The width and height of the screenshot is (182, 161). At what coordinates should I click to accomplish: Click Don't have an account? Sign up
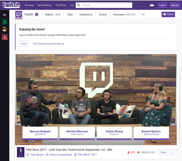pos(49,44)
